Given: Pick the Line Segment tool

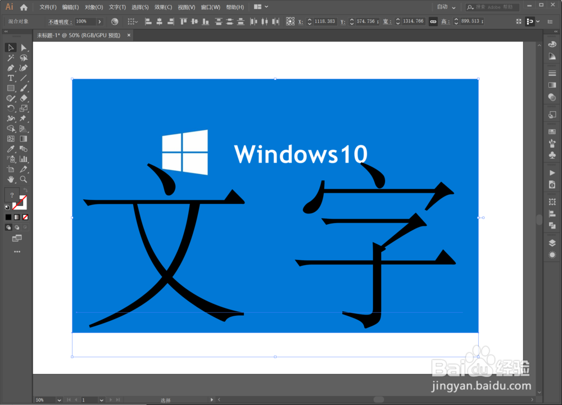Looking at the screenshot, I should [x=24, y=78].
